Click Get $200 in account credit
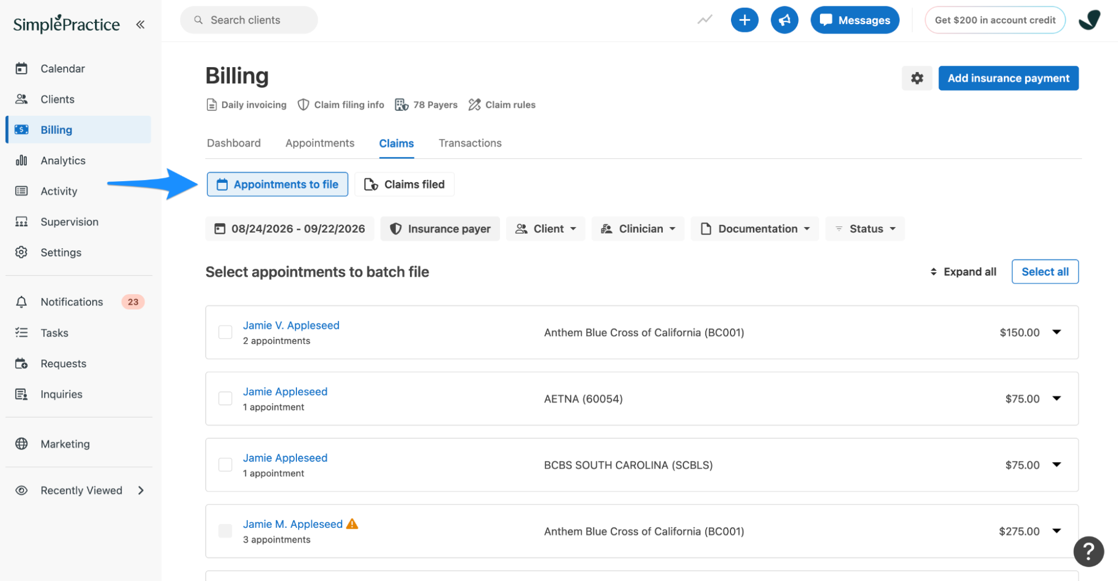This screenshot has width=1118, height=581. pos(995,20)
